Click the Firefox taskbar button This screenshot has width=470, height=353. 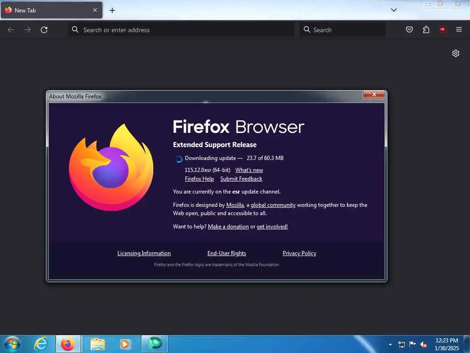point(68,344)
